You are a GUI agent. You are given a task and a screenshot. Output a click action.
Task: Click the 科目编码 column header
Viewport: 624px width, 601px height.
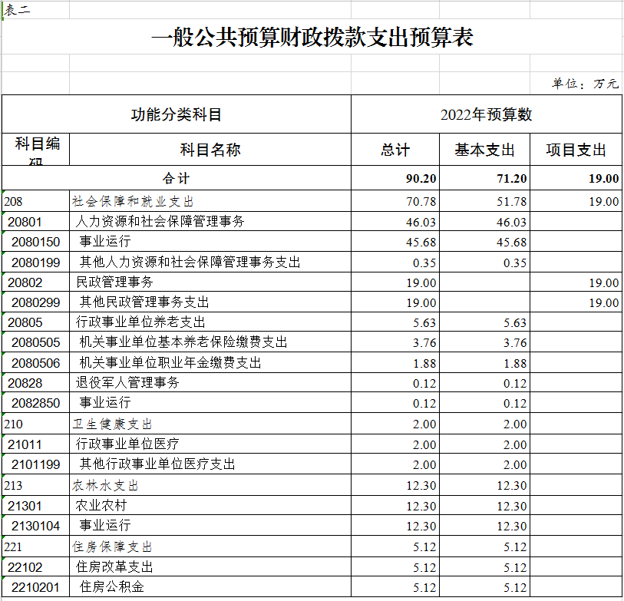(37, 149)
